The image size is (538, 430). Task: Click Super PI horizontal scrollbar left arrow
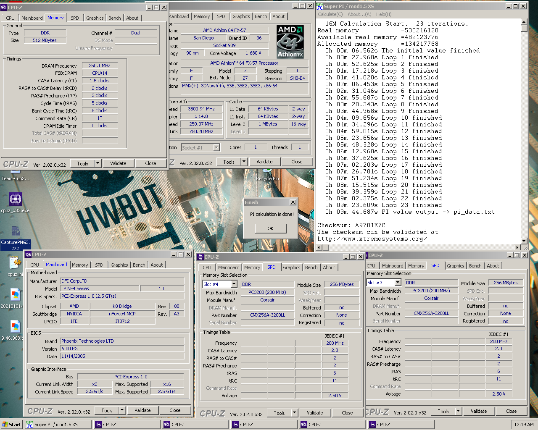click(319, 247)
